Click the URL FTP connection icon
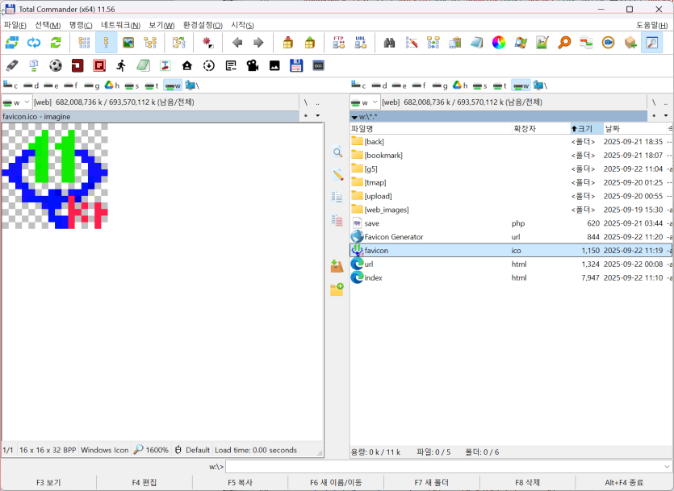 (x=360, y=43)
